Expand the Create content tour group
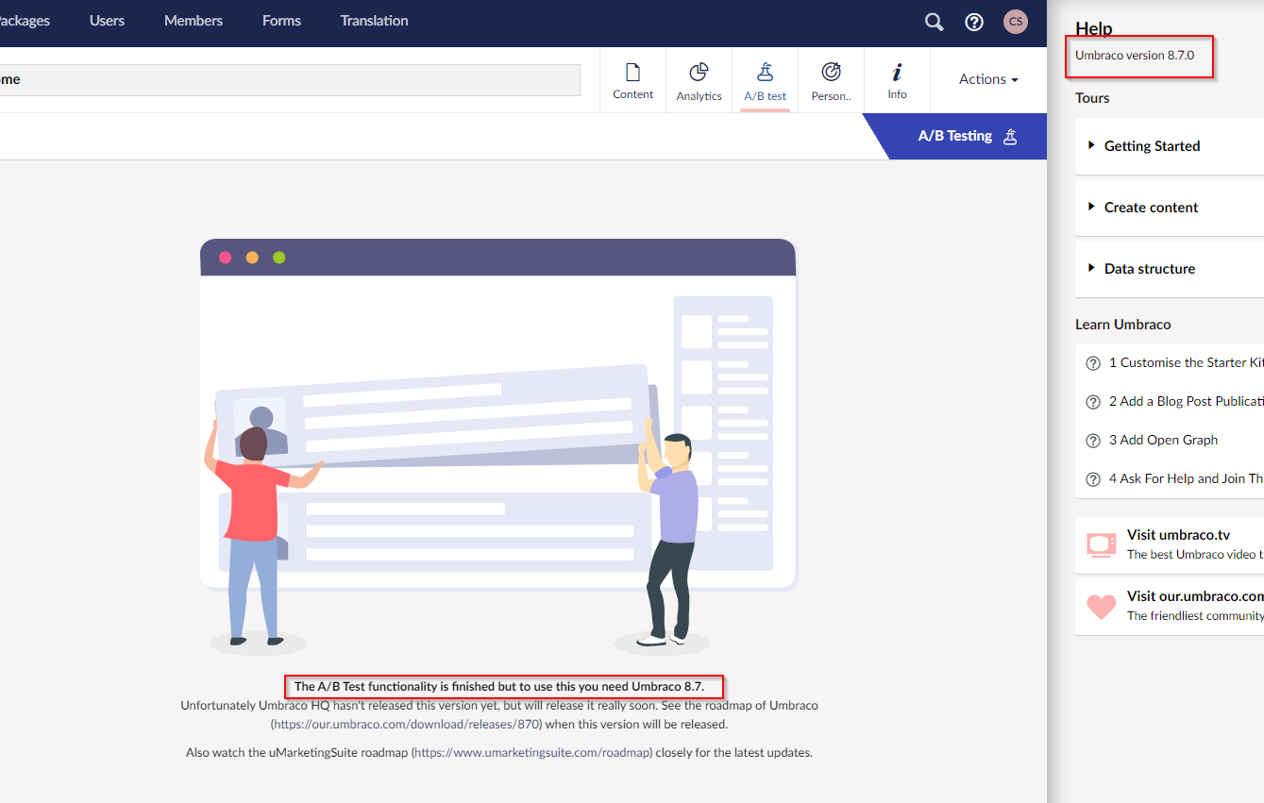Viewport: 1264px width, 803px height. pos(1170,208)
